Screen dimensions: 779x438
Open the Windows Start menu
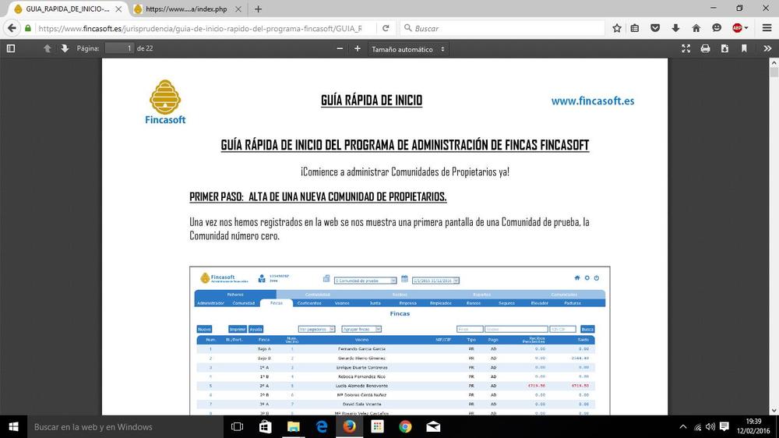click(x=13, y=426)
